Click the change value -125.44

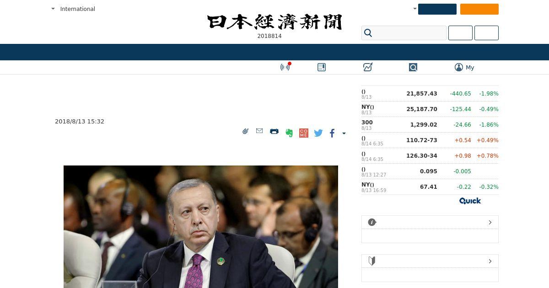coord(460,109)
